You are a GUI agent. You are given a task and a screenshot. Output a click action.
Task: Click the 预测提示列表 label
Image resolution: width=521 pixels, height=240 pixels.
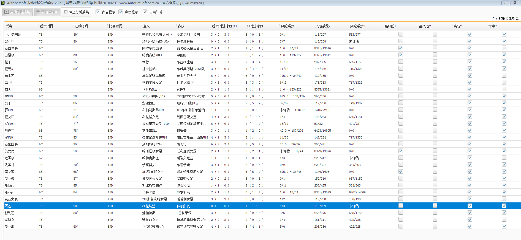pyautogui.click(x=508, y=19)
